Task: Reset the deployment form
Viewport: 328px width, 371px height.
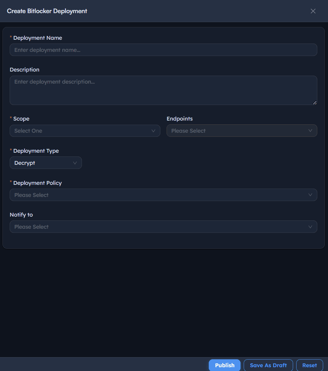Action: point(310,365)
